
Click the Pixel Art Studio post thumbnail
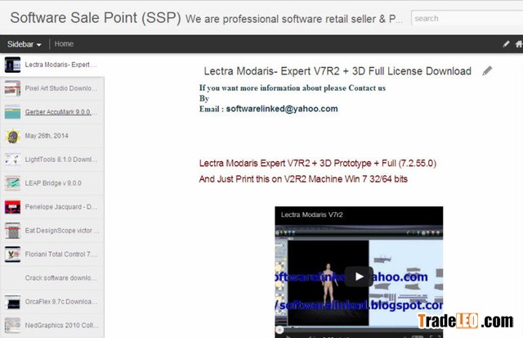(13, 88)
